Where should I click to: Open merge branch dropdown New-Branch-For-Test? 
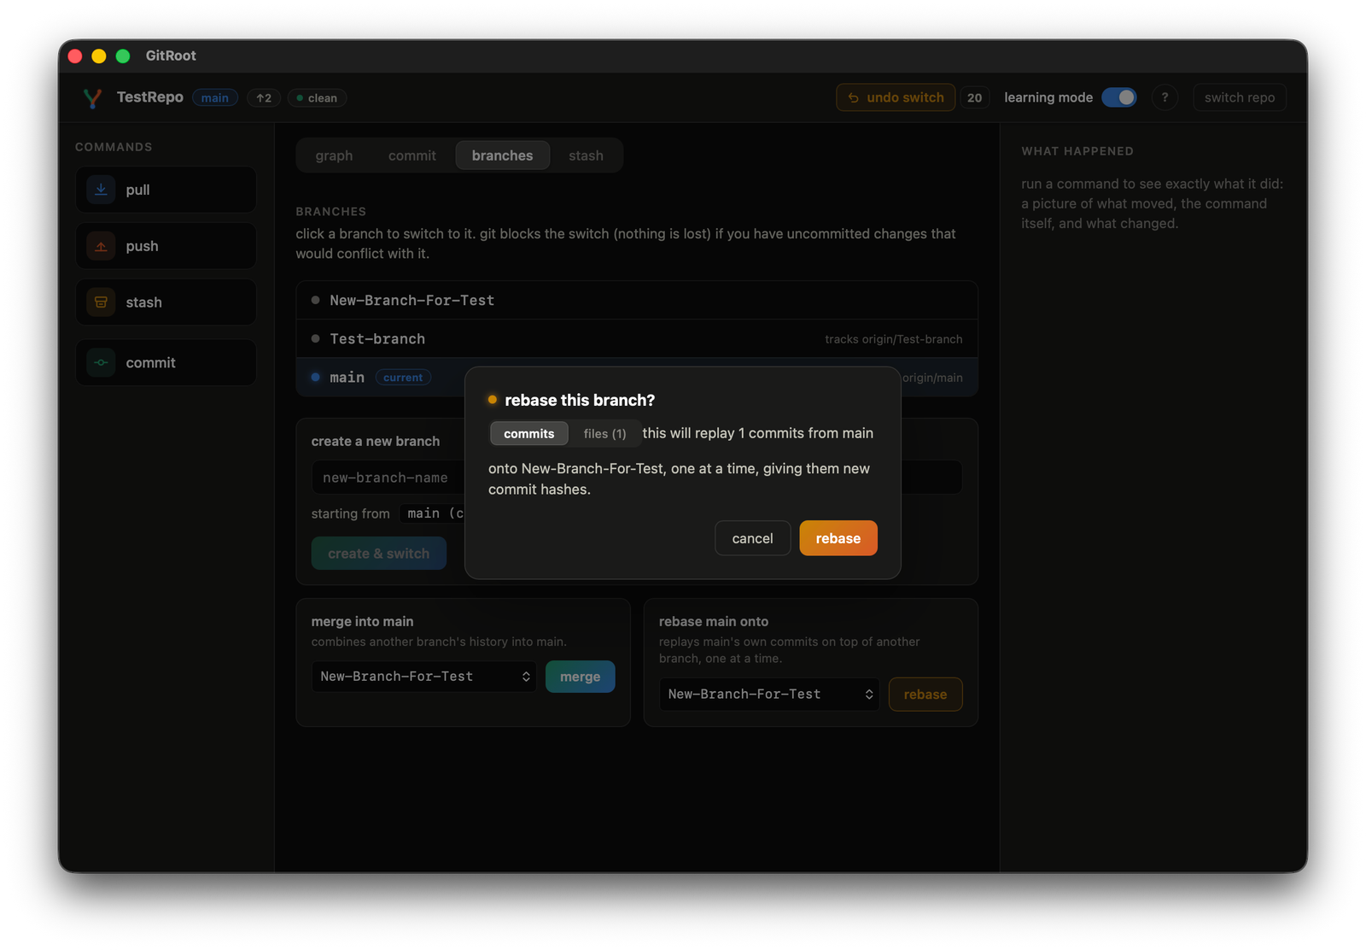(x=424, y=677)
